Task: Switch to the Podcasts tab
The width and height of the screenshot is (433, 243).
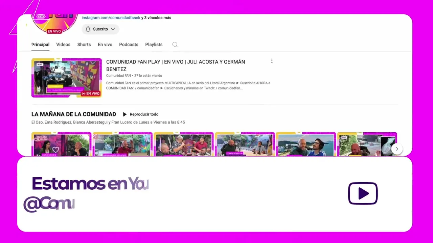Action: [129, 45]
